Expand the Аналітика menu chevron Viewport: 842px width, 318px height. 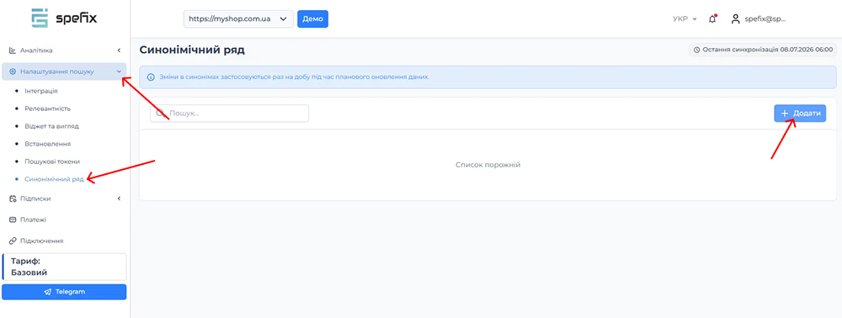[120, 50]
